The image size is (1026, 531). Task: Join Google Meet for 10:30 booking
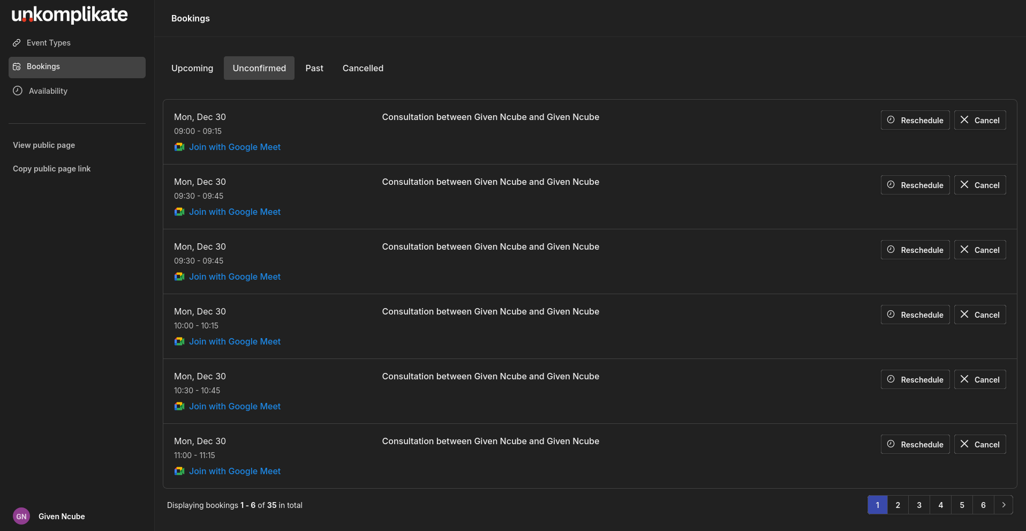(x=235, y=406)
